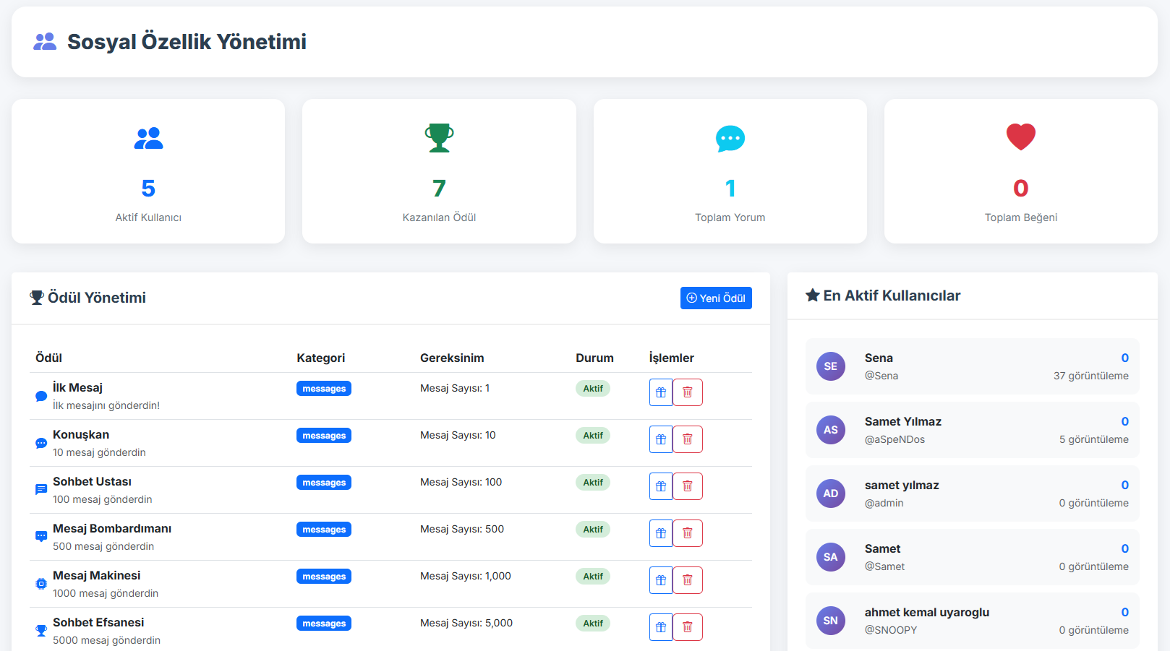Click the gift icon for Sohbet Efsanesi
The image size is (1170, 651).
pos(660,627)
